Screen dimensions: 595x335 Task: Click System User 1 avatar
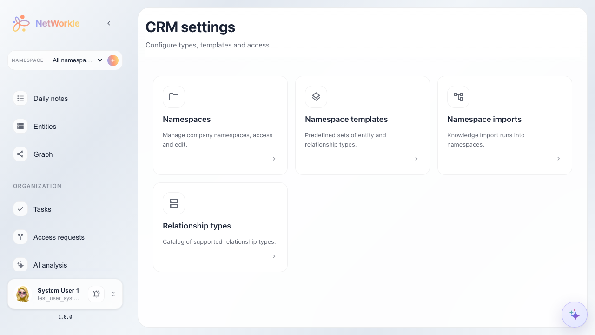point(23,294)
